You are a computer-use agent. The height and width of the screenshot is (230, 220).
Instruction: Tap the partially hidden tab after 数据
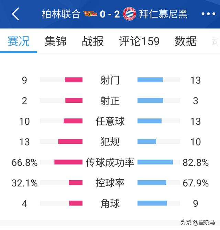pyautogui.click(x=215, y=41)
